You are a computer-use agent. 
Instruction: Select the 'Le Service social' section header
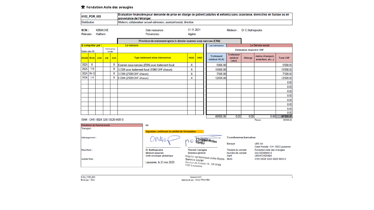(259, 45)
